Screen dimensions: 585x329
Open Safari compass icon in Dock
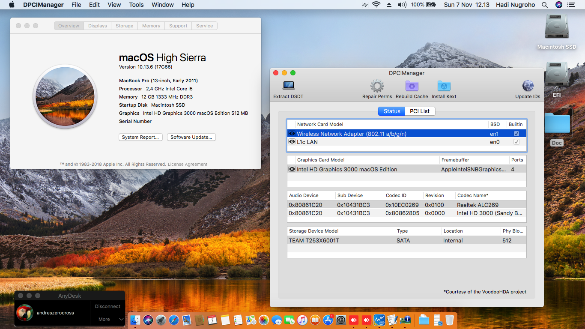click(x=174, y=320)
